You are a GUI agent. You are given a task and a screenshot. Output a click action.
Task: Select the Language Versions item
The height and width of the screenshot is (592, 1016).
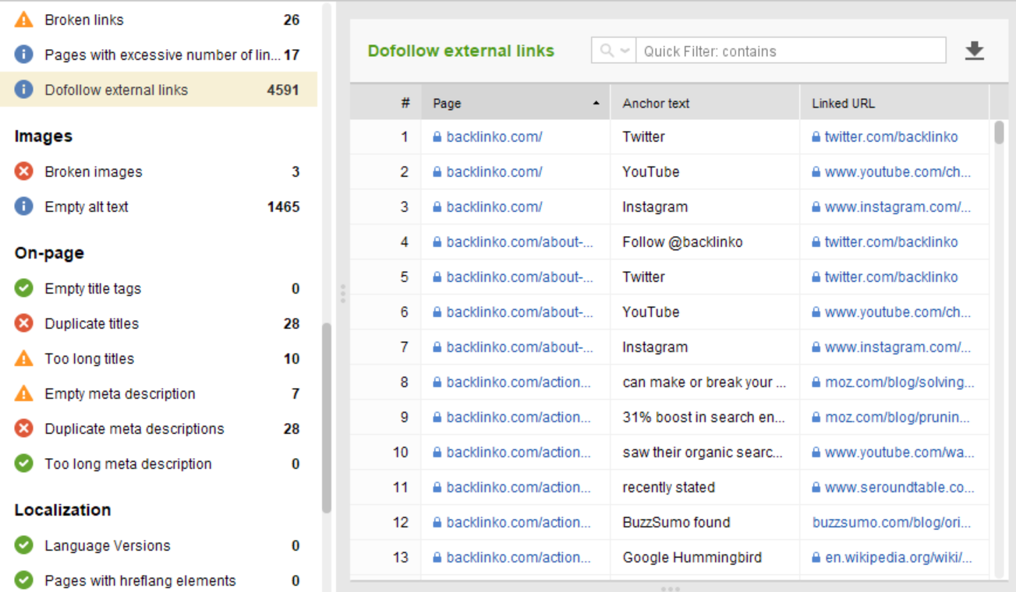[158, 545]
